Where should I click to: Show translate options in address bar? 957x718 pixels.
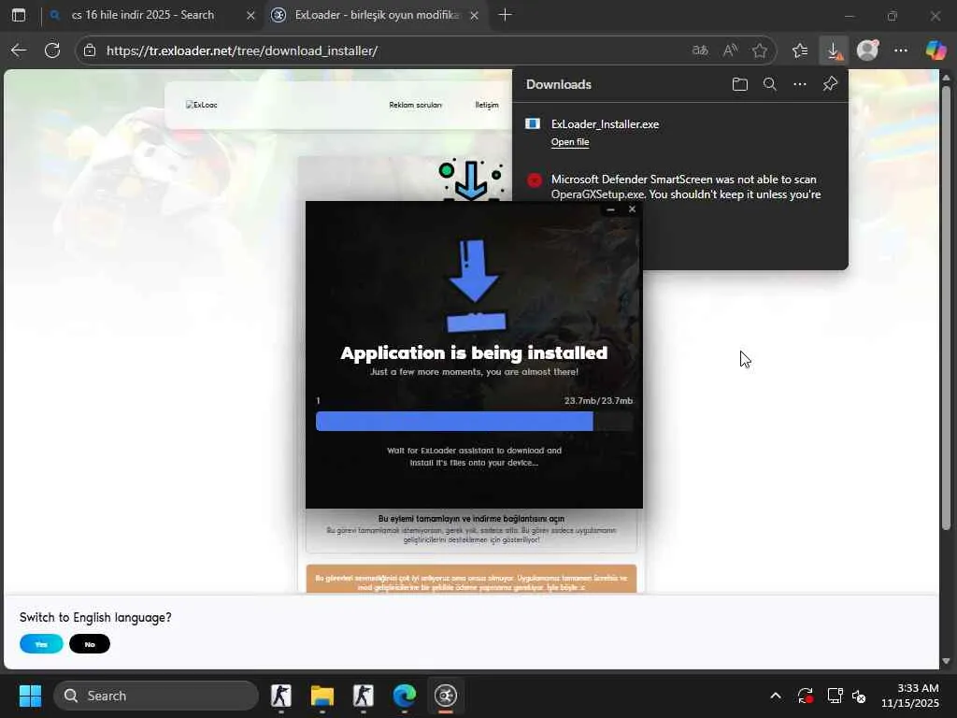click(700, 50)
